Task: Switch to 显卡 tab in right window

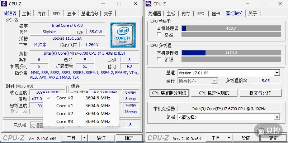Action: click(216, 14)
